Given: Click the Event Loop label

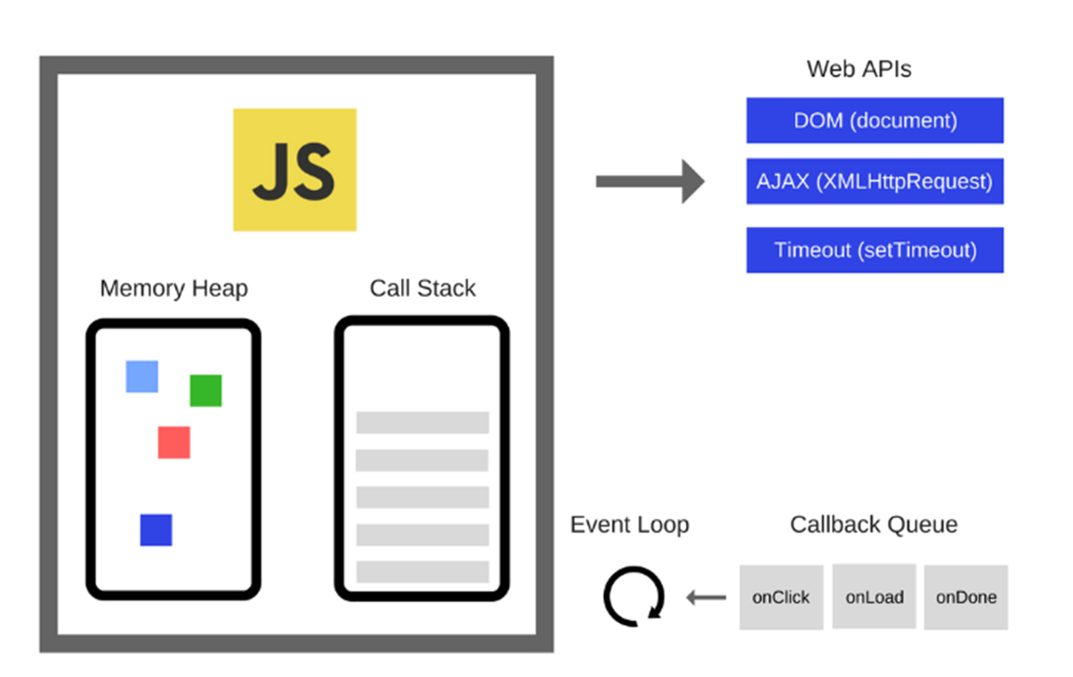Looking at the screenshot, I should 630,524.
